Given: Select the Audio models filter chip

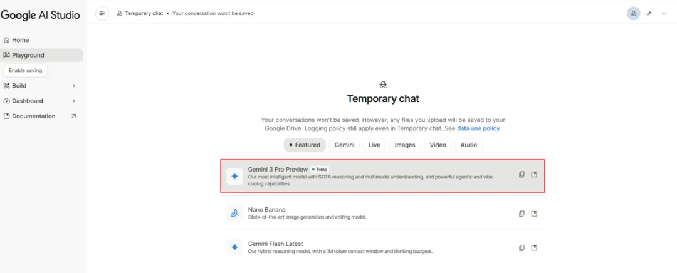Looking at the screenshot, I should pos(468,145).
